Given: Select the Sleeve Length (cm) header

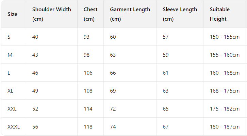Looking at the screenshot, I should click(x=179, y=14).
